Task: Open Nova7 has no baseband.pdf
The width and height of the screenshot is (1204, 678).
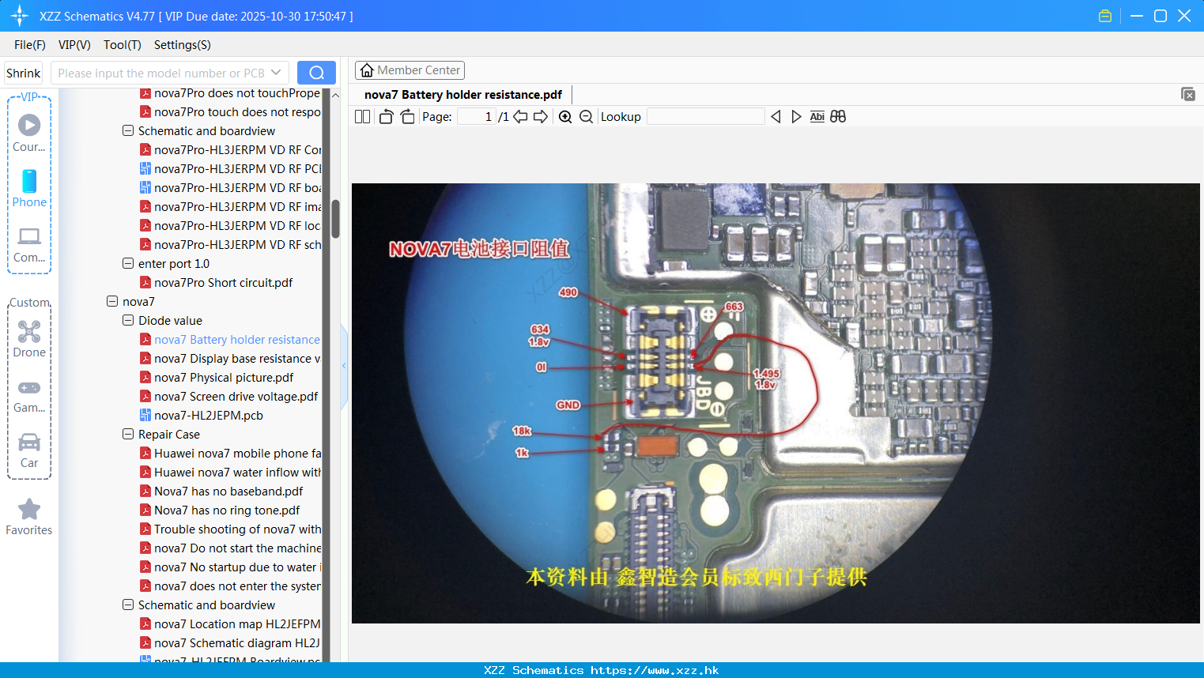Action: click(x=228, y=491)
